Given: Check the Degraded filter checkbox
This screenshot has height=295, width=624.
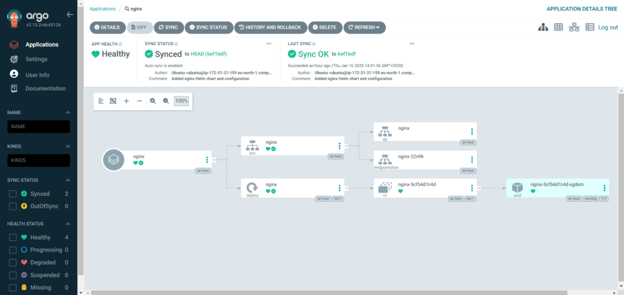Looking at the screenshot, I should pyautogui.click(x=13, y=263).
